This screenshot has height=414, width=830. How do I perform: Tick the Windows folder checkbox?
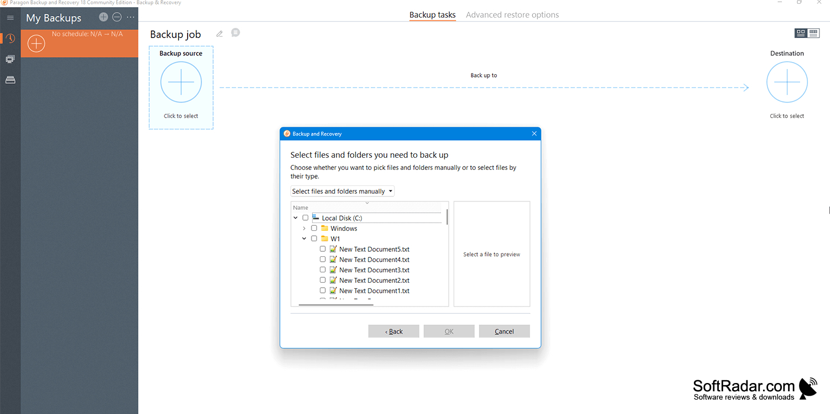(314, 229)
